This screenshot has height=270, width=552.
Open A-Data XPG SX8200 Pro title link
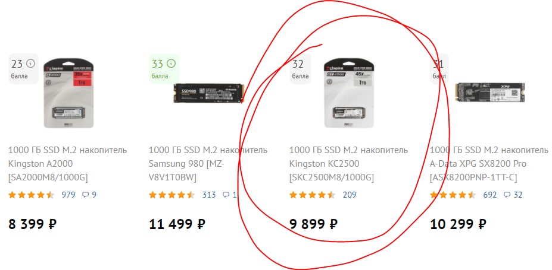[489, 164]
